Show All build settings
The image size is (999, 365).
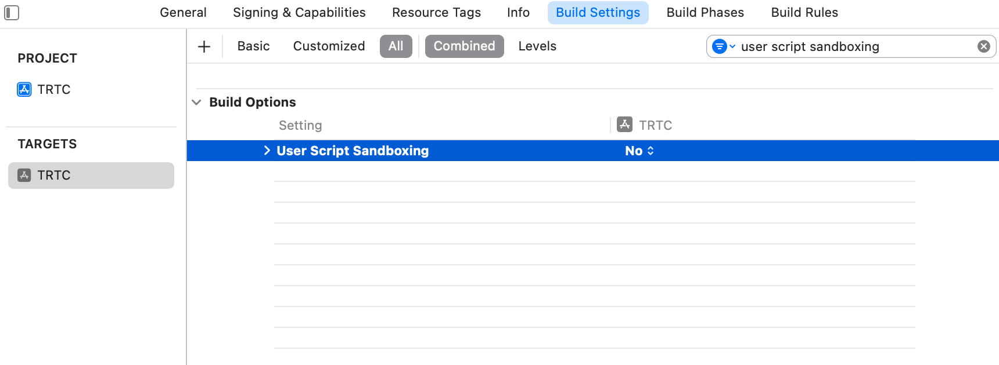[x=396, y=46]
